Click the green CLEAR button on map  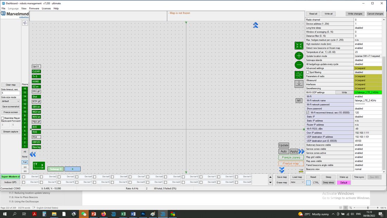click(36, 71)
